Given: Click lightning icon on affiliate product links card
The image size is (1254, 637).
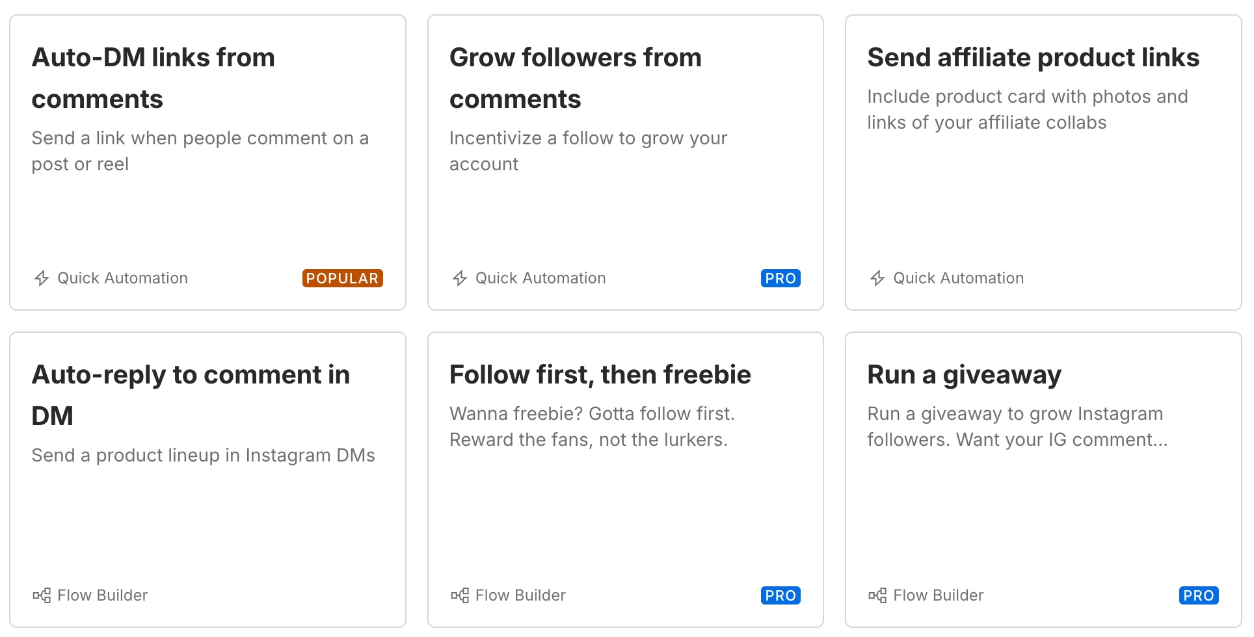Looking at the screenshot, I should (877, 278).
